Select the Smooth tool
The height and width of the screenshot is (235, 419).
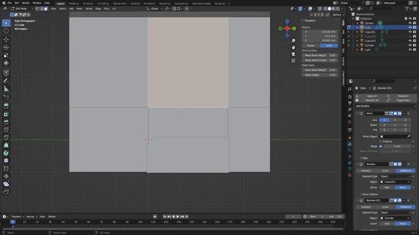pyautogui.click(x=6, y=161)
